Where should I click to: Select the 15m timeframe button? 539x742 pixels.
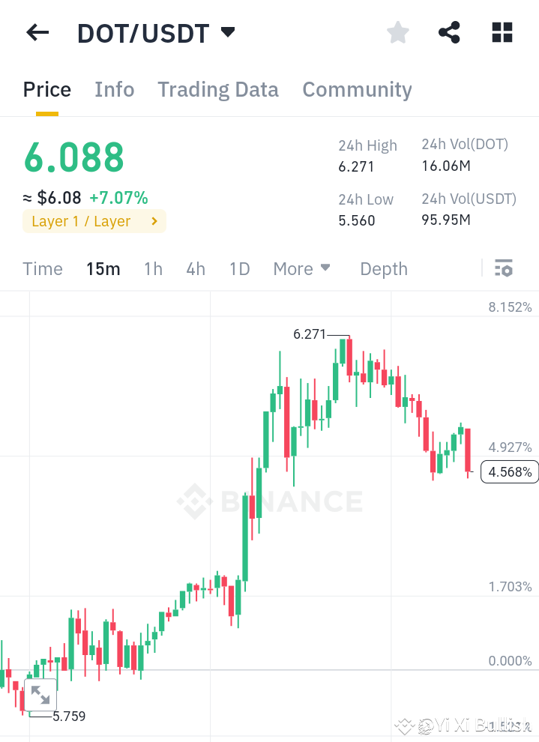pyautogui.click(x=103, y=268)
